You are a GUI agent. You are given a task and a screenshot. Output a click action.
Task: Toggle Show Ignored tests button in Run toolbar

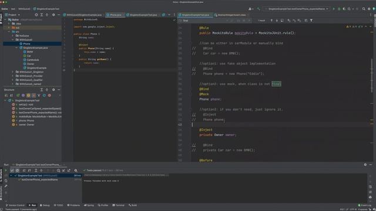click(17, 171)
